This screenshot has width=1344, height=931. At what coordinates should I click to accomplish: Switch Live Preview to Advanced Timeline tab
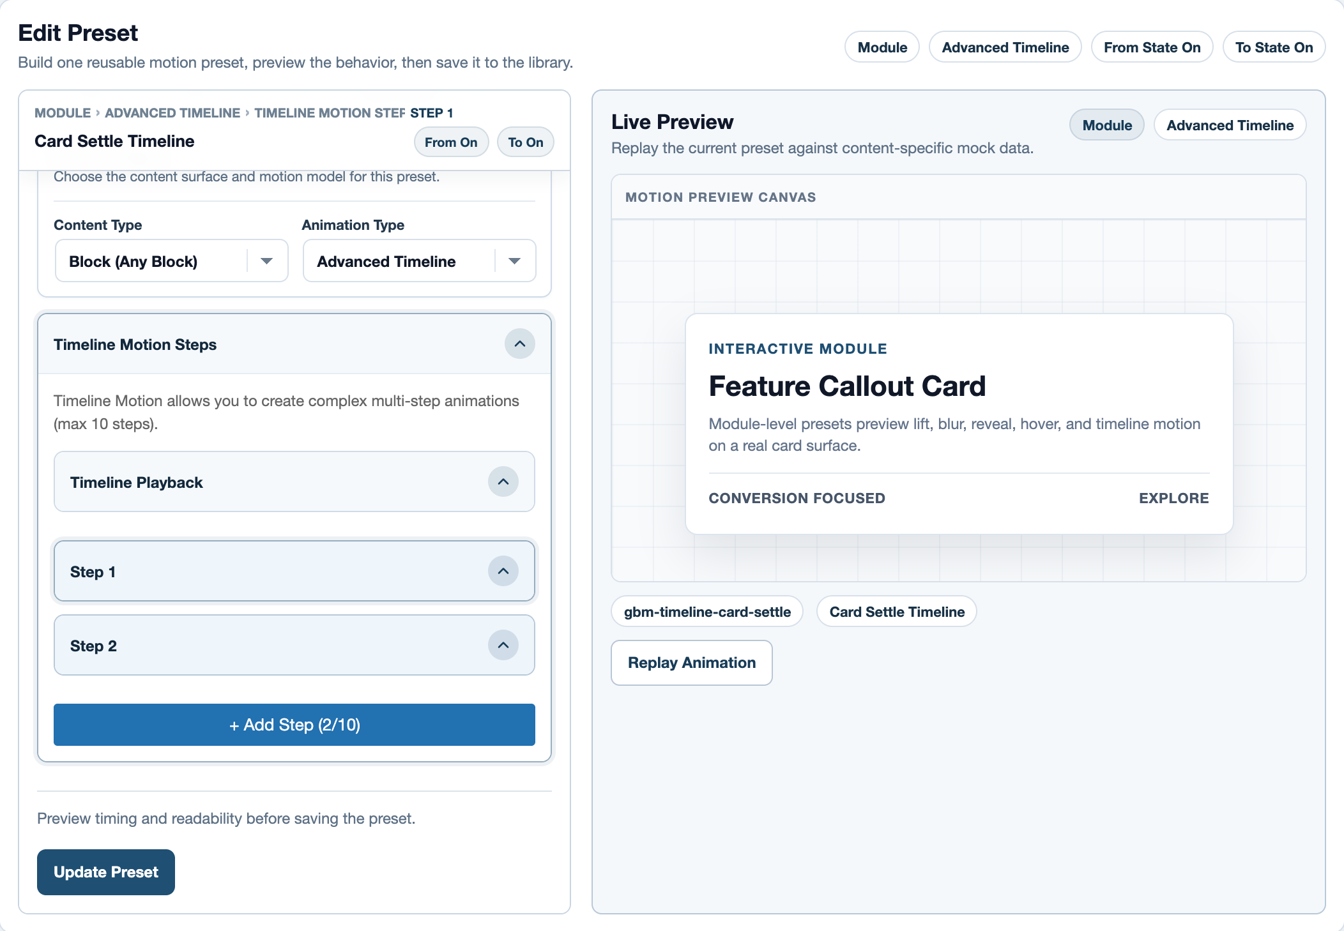click(x=1230, y=125)
